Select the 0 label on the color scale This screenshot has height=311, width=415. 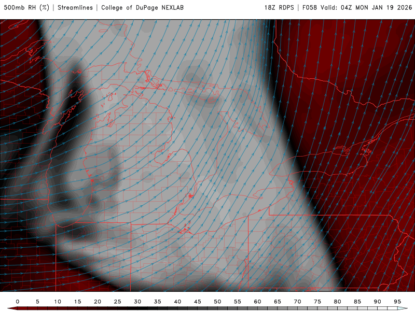[x=18, y=302]
